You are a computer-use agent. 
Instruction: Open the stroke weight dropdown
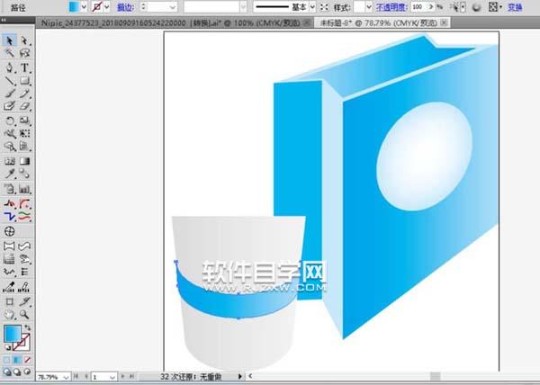[x=173, y=7]
